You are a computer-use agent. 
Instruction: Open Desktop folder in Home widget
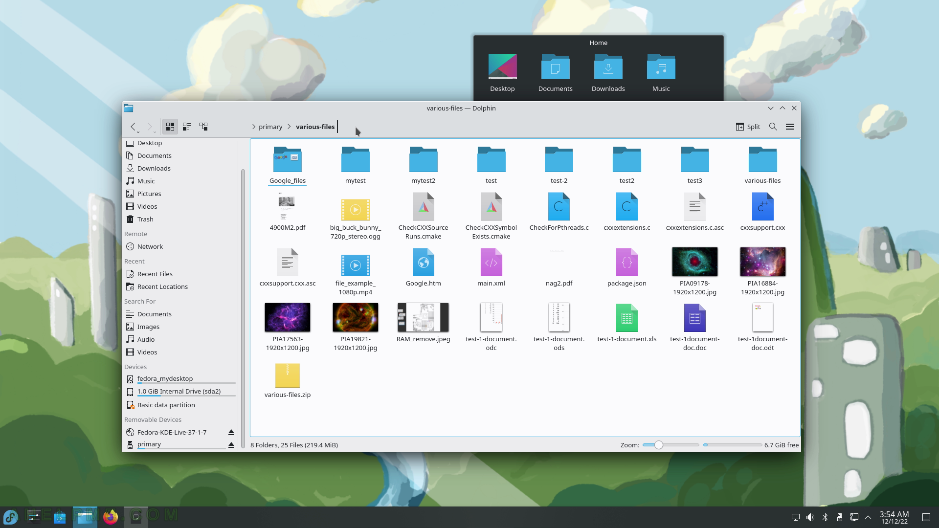pyautogui.click(x=503, y=73)
